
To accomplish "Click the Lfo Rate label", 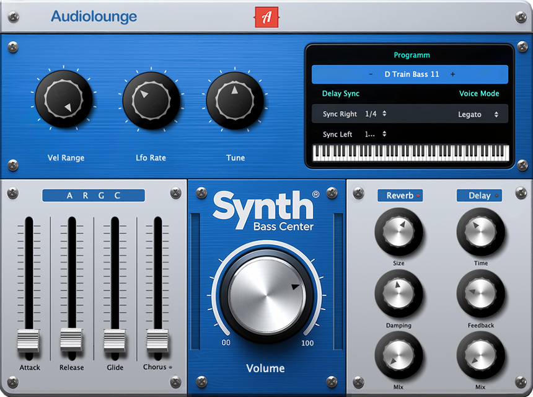I will pyautogui.click(x=151, y=158).
